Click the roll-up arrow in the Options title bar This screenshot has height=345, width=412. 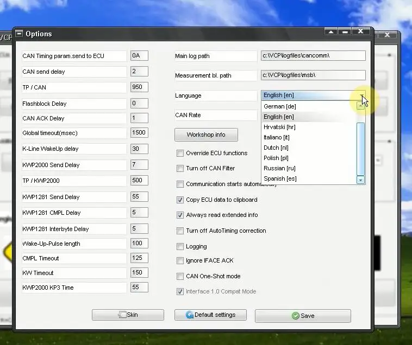(x=331, y=32)
